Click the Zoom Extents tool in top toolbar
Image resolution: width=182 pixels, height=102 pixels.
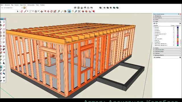79,11
